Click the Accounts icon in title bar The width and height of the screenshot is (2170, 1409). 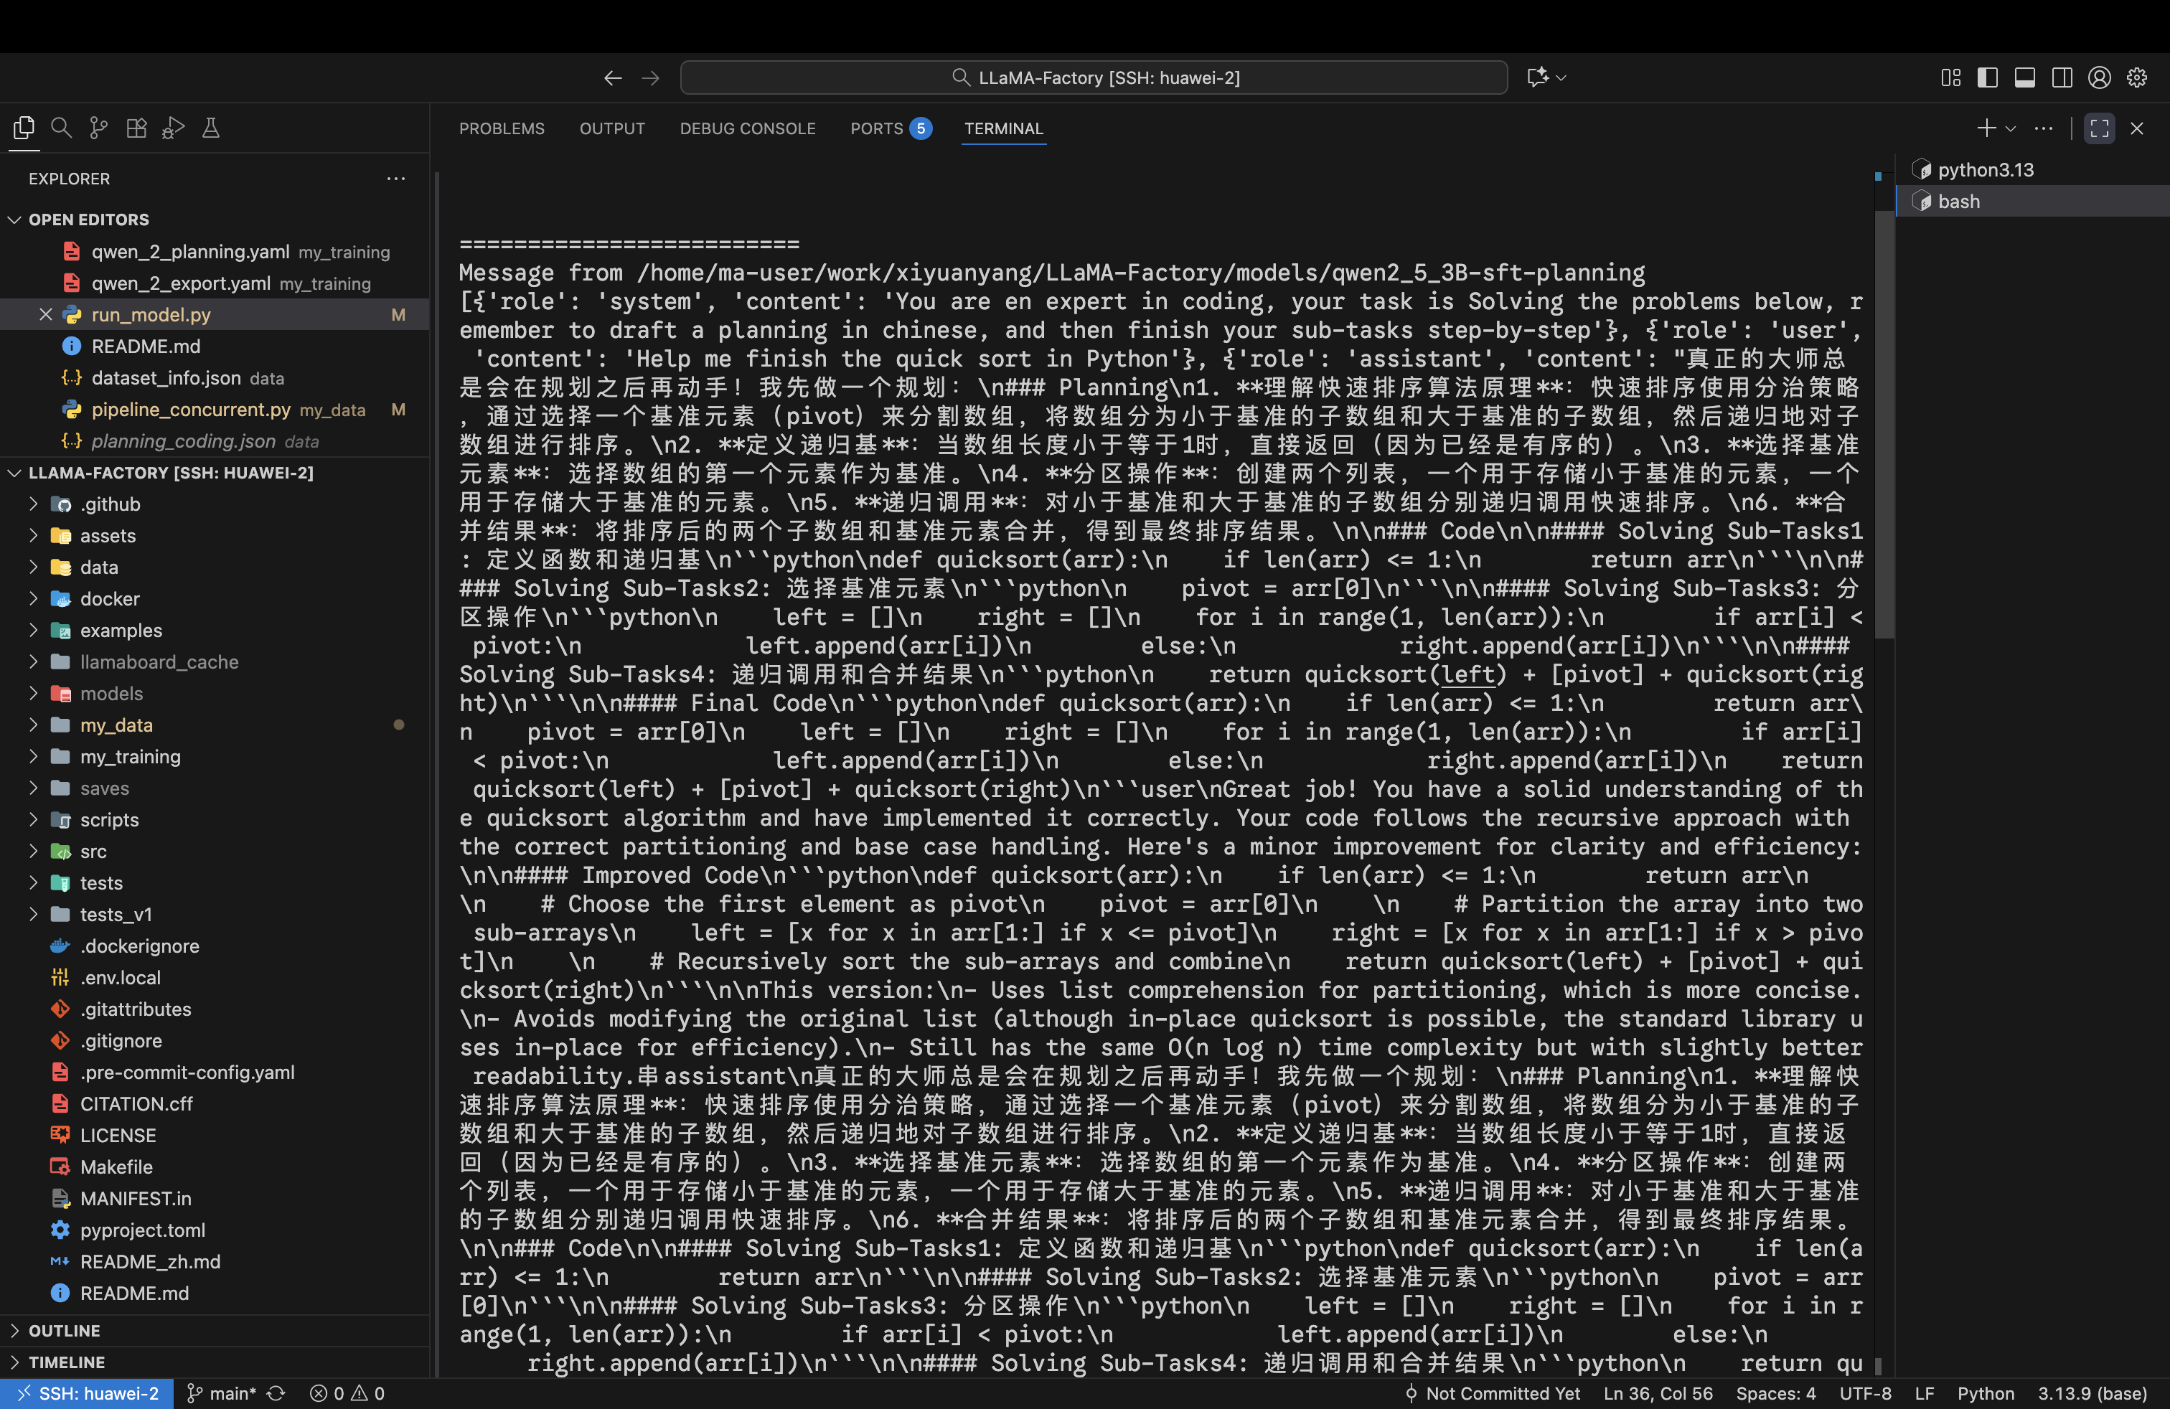2099,77
